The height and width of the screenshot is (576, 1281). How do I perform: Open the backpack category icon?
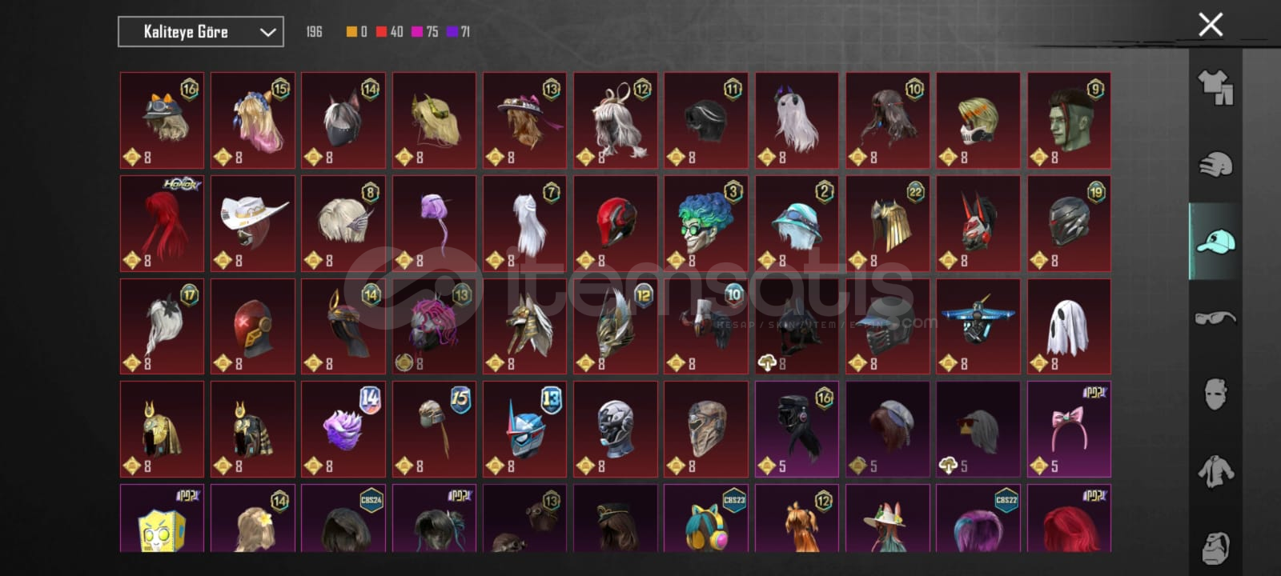(x=1215, y=548)
